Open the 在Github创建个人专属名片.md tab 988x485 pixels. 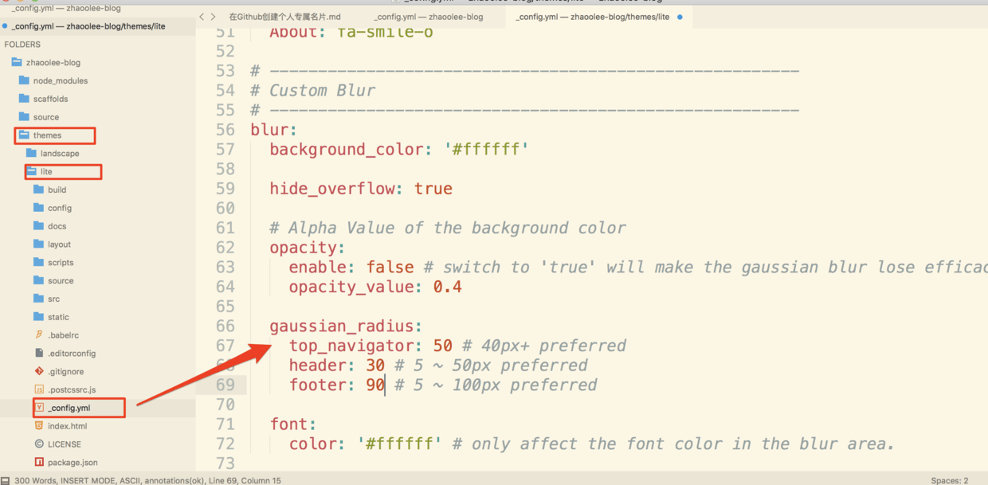pos(284,17)
